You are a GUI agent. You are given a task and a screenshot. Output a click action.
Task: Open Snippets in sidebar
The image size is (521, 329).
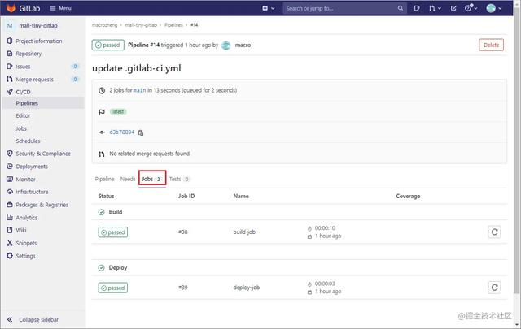pos(26,243)
